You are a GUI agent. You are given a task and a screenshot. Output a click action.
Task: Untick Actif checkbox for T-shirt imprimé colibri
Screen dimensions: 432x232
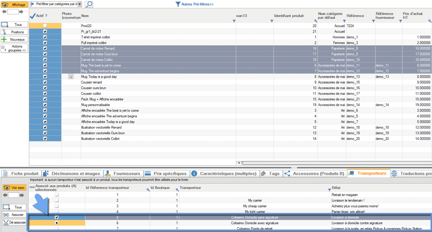pyautogui.click(x=45, y=37)
